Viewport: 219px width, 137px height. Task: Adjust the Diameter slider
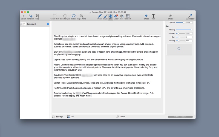(x=180, y=33)
